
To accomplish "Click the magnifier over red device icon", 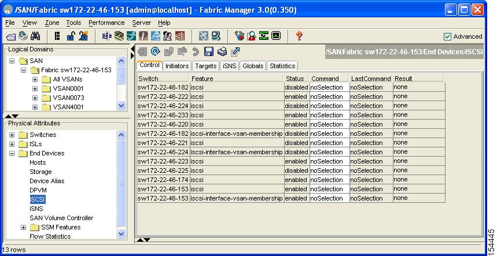I will click(251, 36).
